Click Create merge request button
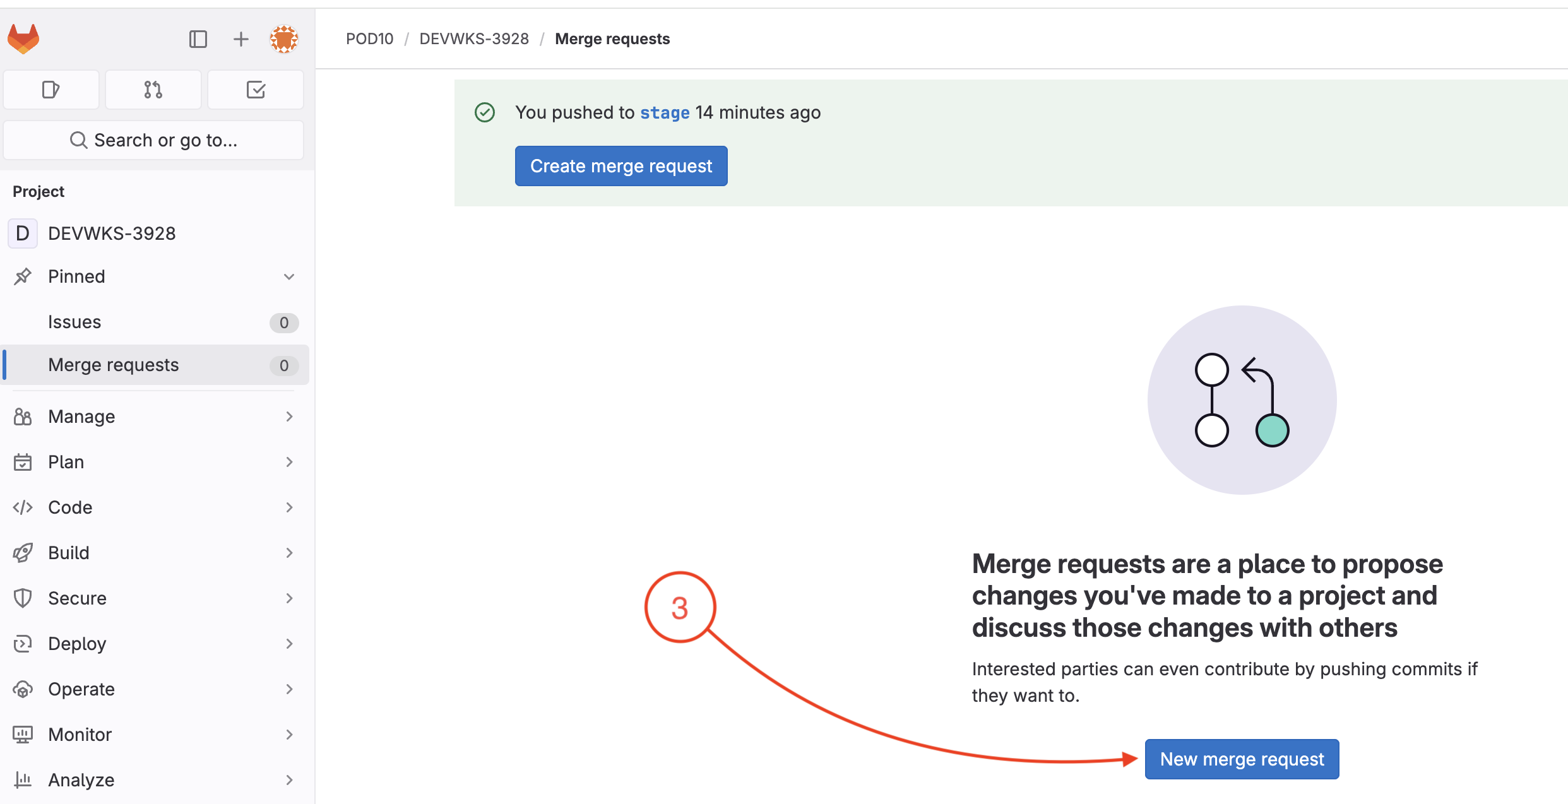This screenshot has width=1568, height=804. (x=621, y=166)
